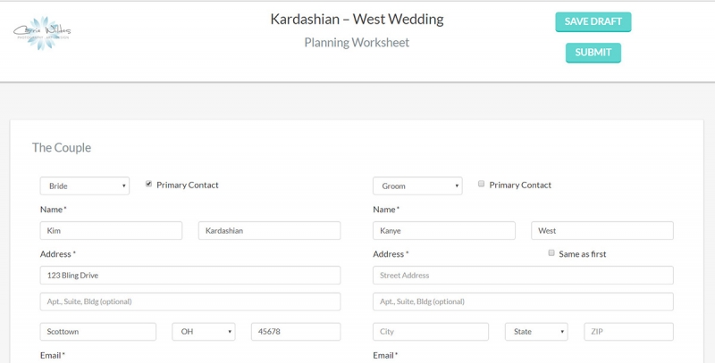The image size is (715, 363).
Task: Enable Same as first address checkbox
Action: 551,253
